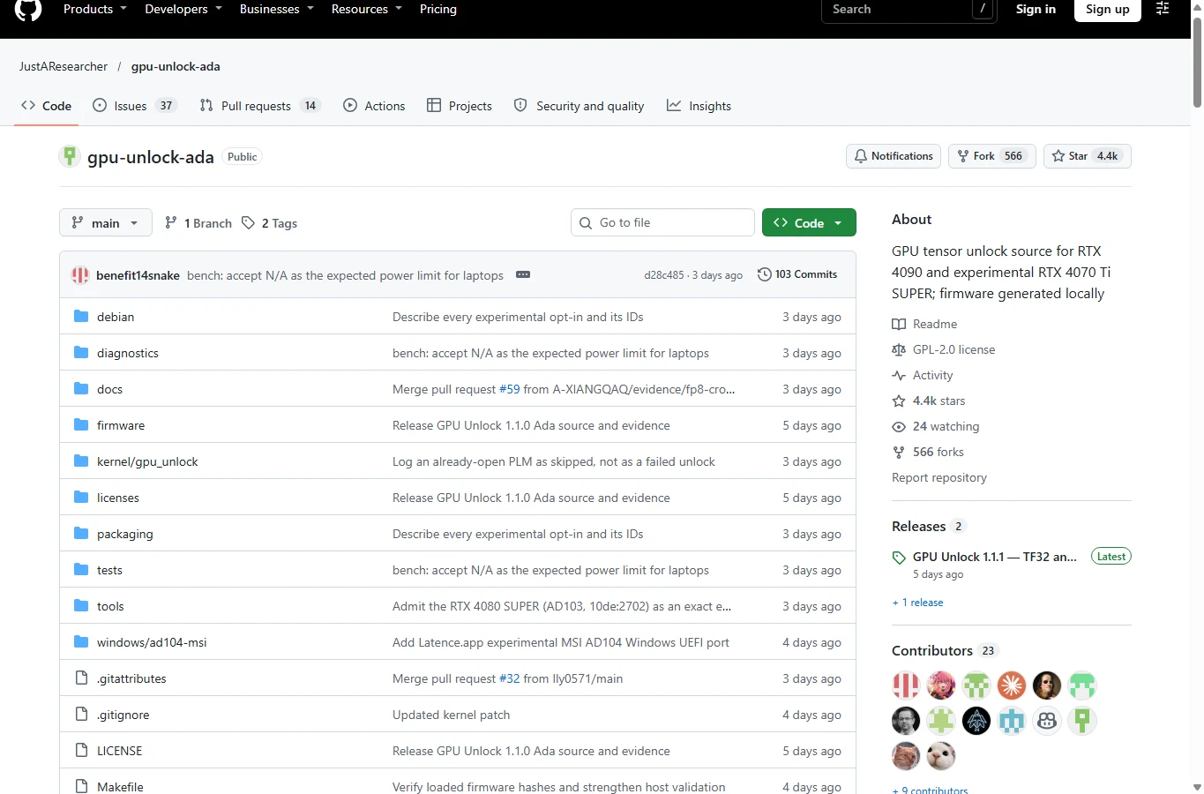Open the 24 watching link
The height and width of the screenshot is (794, 1204).
tap(936, 426)
